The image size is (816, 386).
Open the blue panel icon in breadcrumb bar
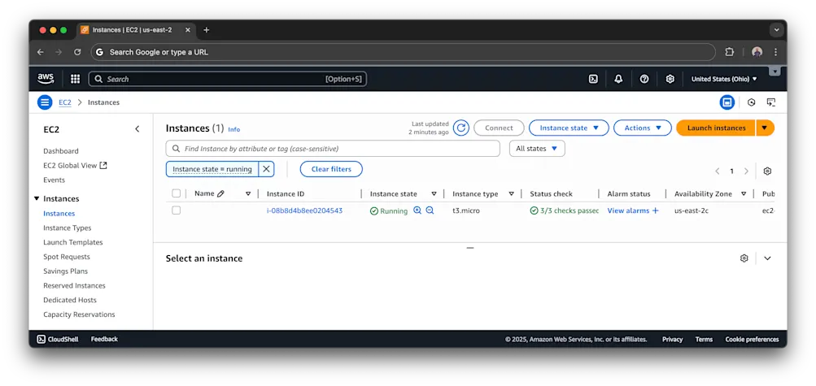727,102
